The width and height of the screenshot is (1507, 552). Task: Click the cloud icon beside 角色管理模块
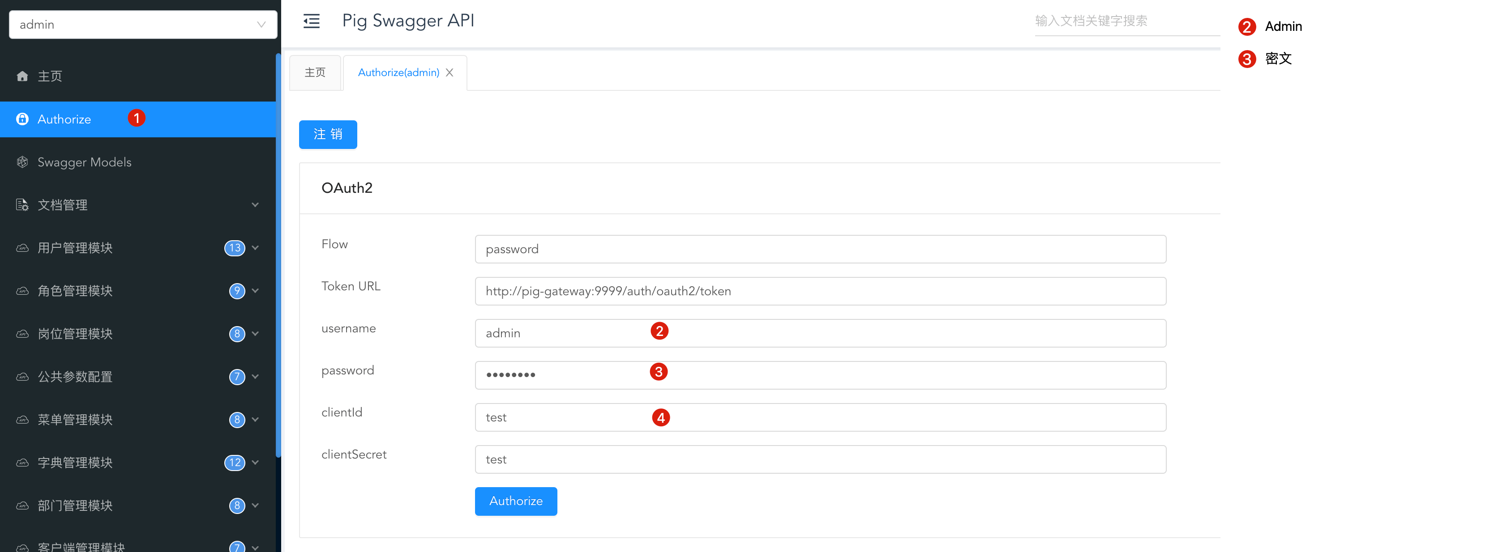(22, 291)
